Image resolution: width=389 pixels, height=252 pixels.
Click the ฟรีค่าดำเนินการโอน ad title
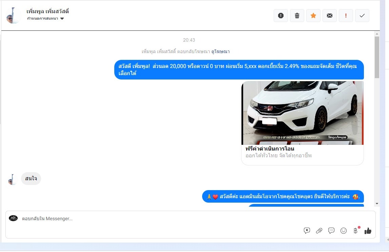pos(270,148)
